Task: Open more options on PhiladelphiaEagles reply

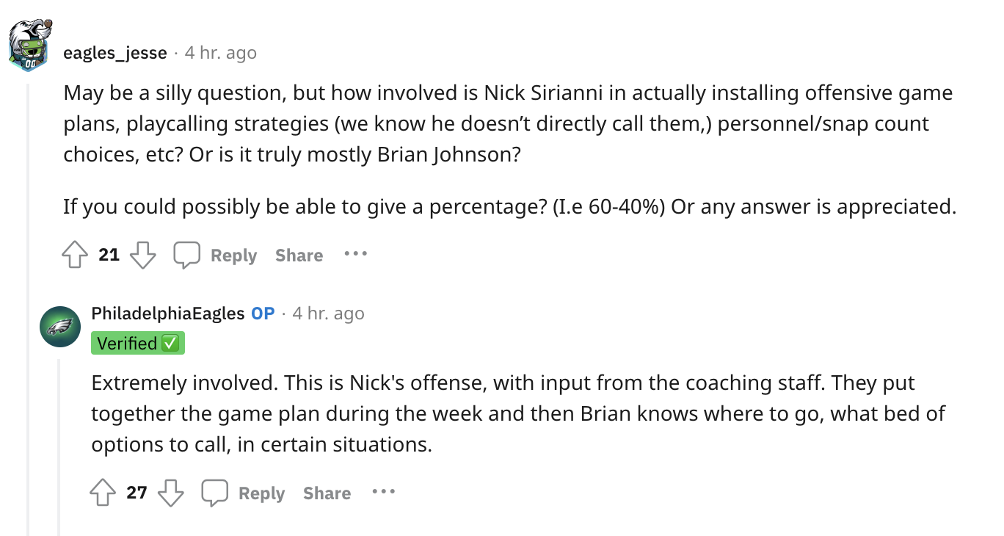Action: 383,492
